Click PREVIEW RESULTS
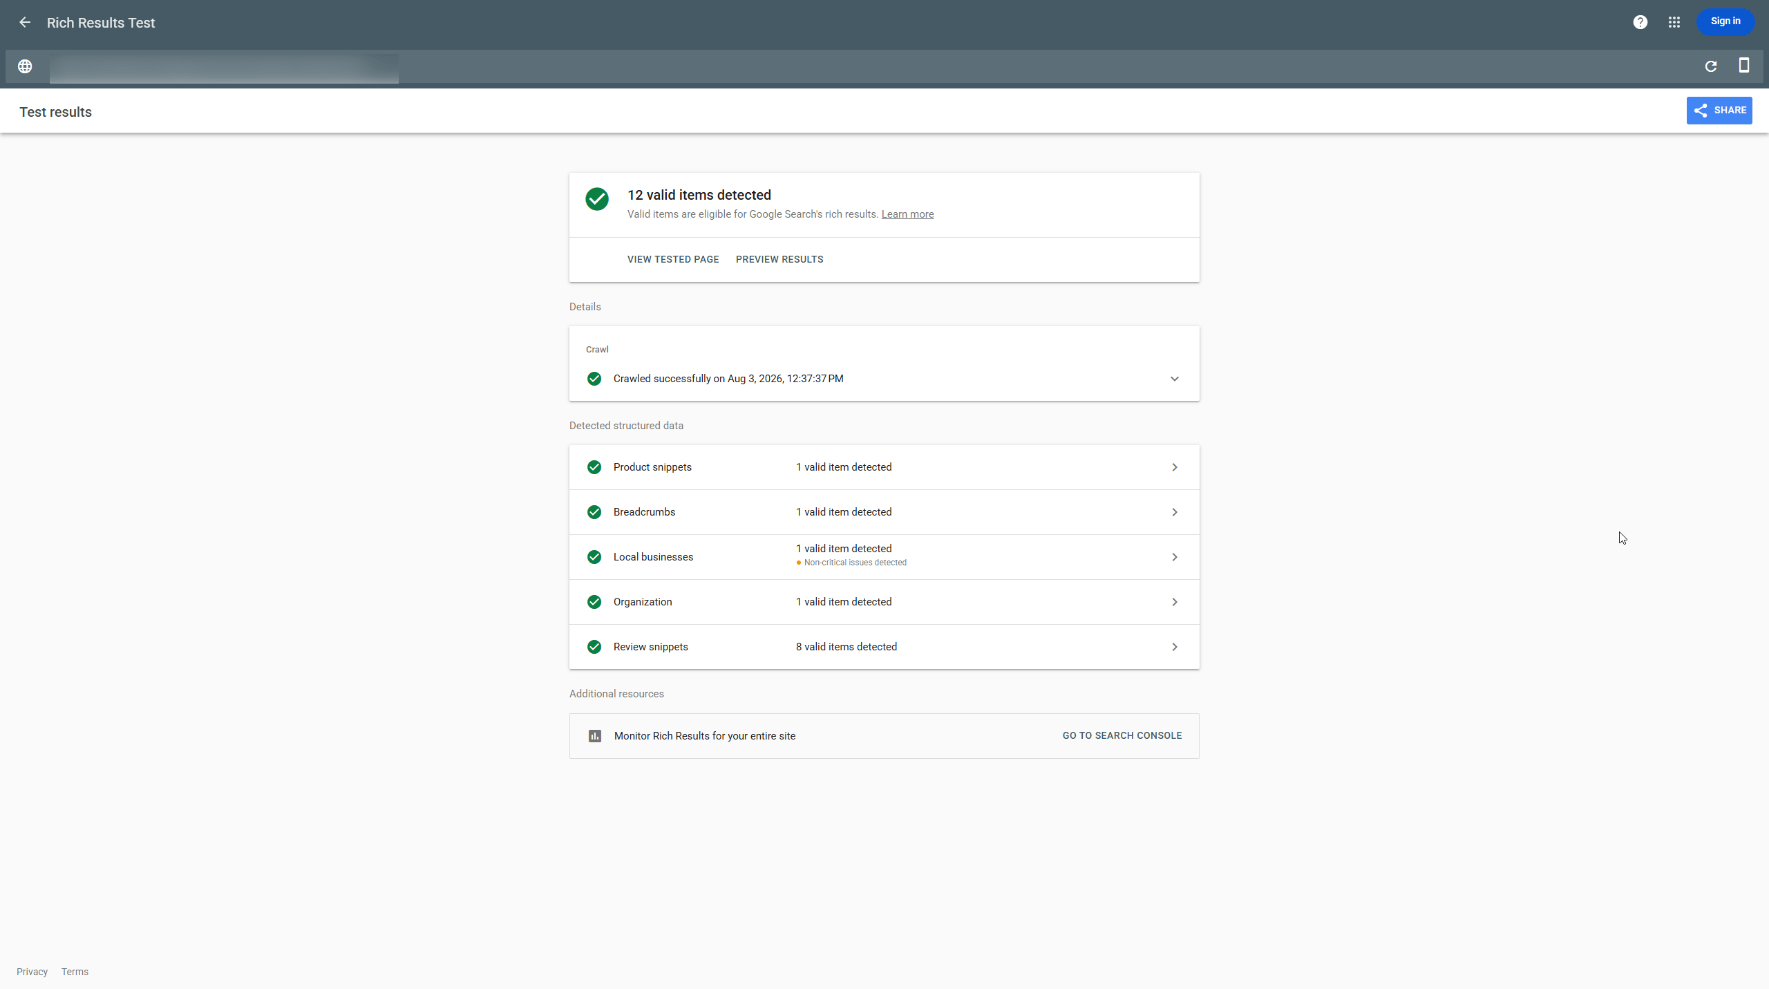 779,259
